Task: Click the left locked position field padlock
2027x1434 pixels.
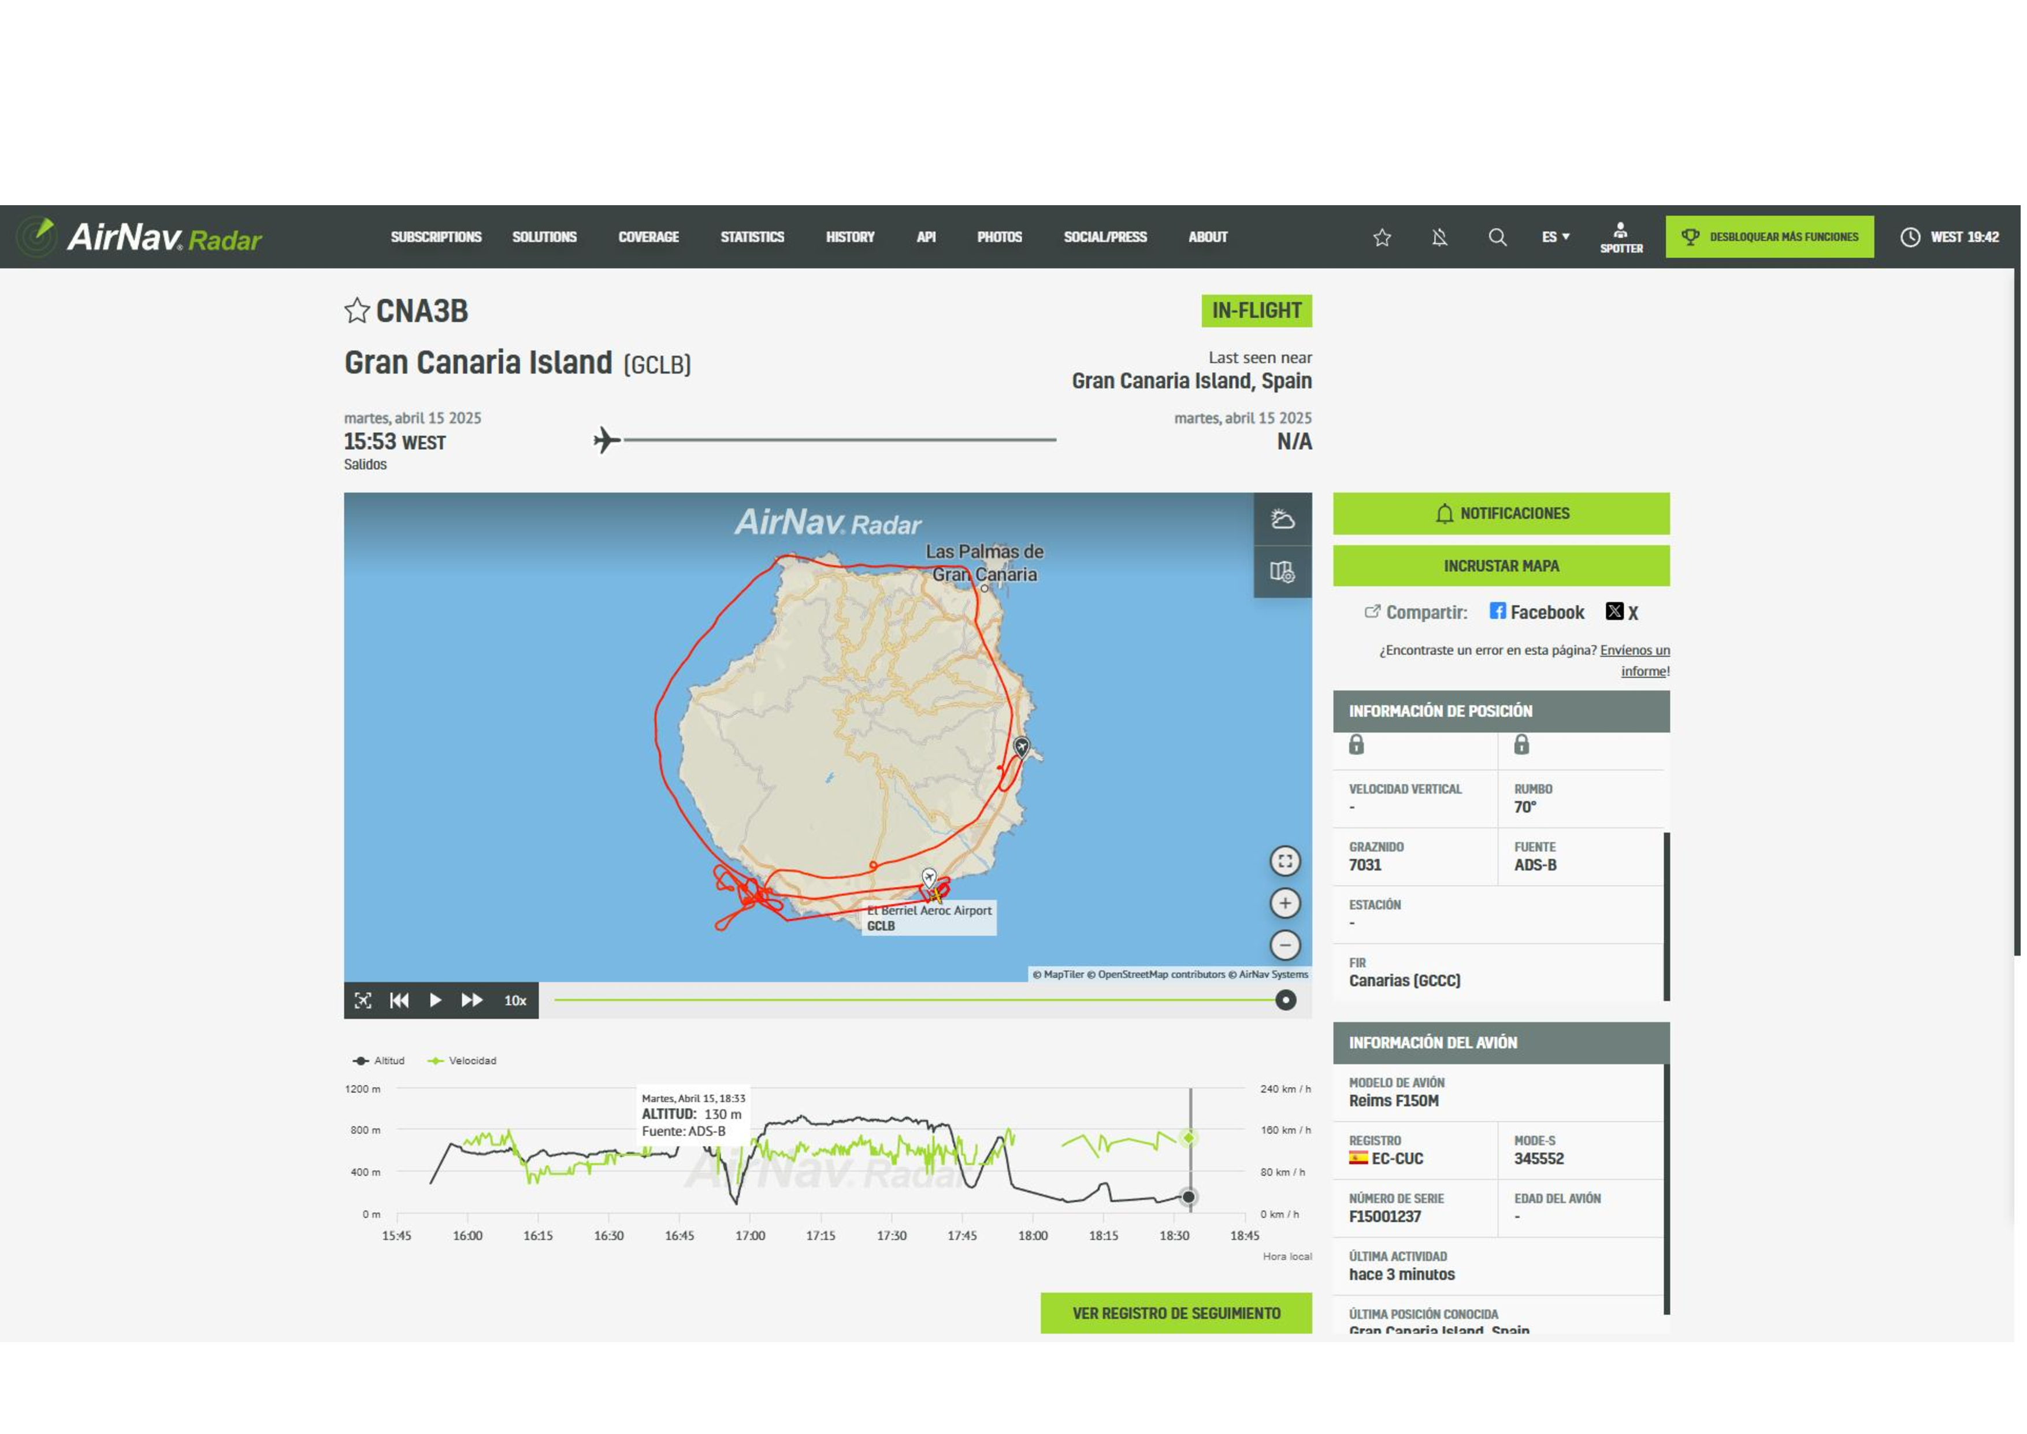Action: (x=1357, y=745)
